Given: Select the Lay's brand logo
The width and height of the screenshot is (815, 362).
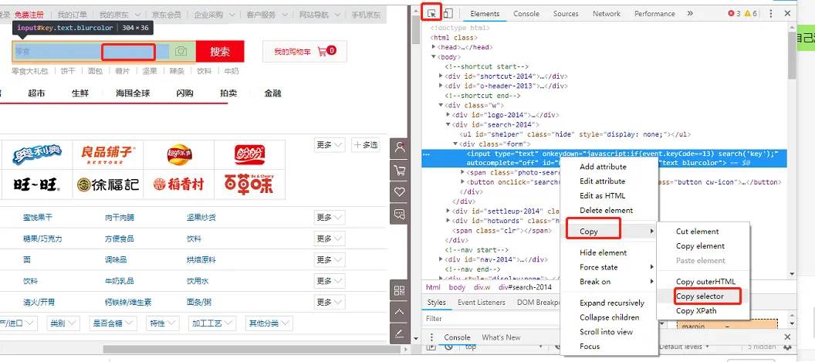Looking at the screenshot, I should (x=179, y=154).
